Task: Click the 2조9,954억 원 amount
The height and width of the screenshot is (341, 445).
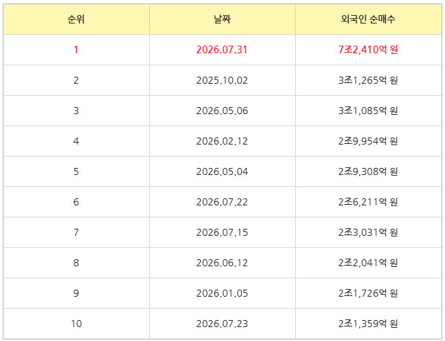Action: point(368,141)
